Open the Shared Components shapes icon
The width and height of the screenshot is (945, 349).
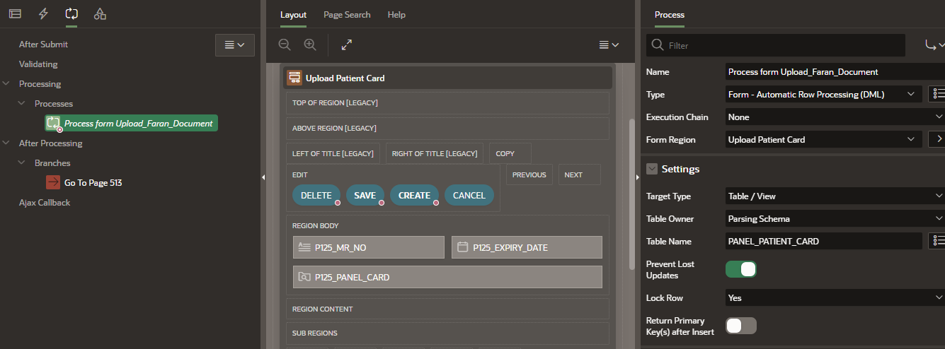coord(100,13)
